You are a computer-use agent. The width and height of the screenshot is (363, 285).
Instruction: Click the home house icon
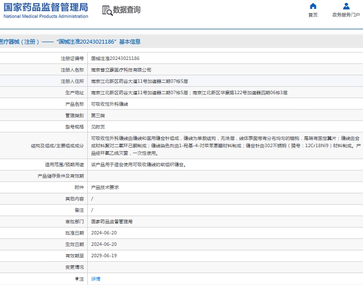click(x=313, y=6)
